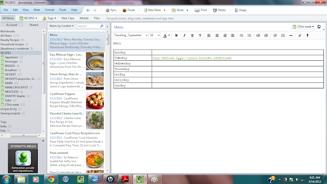The image size is (327, 184).
Task: Select the DESSERT notebook
Action: [x=10, y=74]
